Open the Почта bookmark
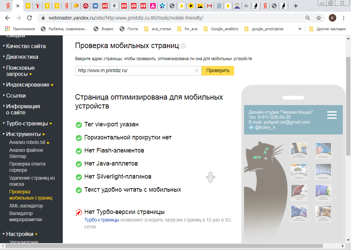351x250 pixels. [x=129, y=29]
